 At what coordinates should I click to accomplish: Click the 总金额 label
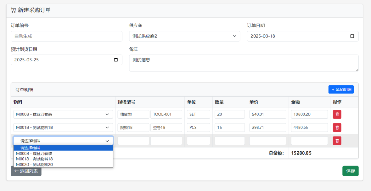(x=276, y=153)
